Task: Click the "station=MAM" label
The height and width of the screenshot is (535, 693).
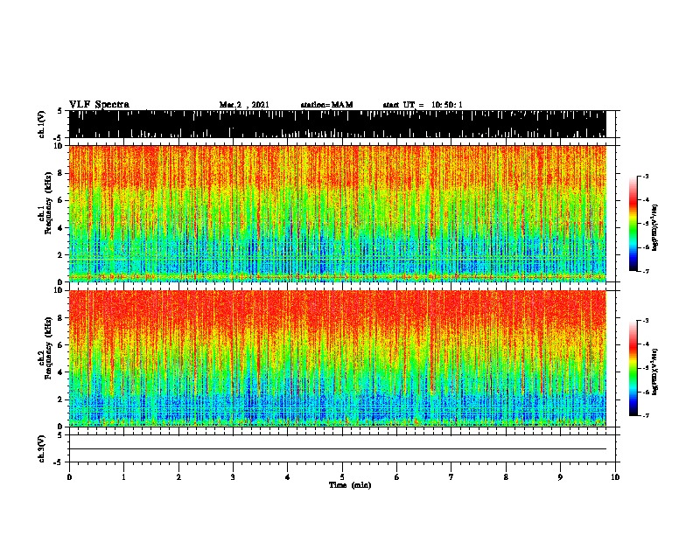Action: [326, 105]
